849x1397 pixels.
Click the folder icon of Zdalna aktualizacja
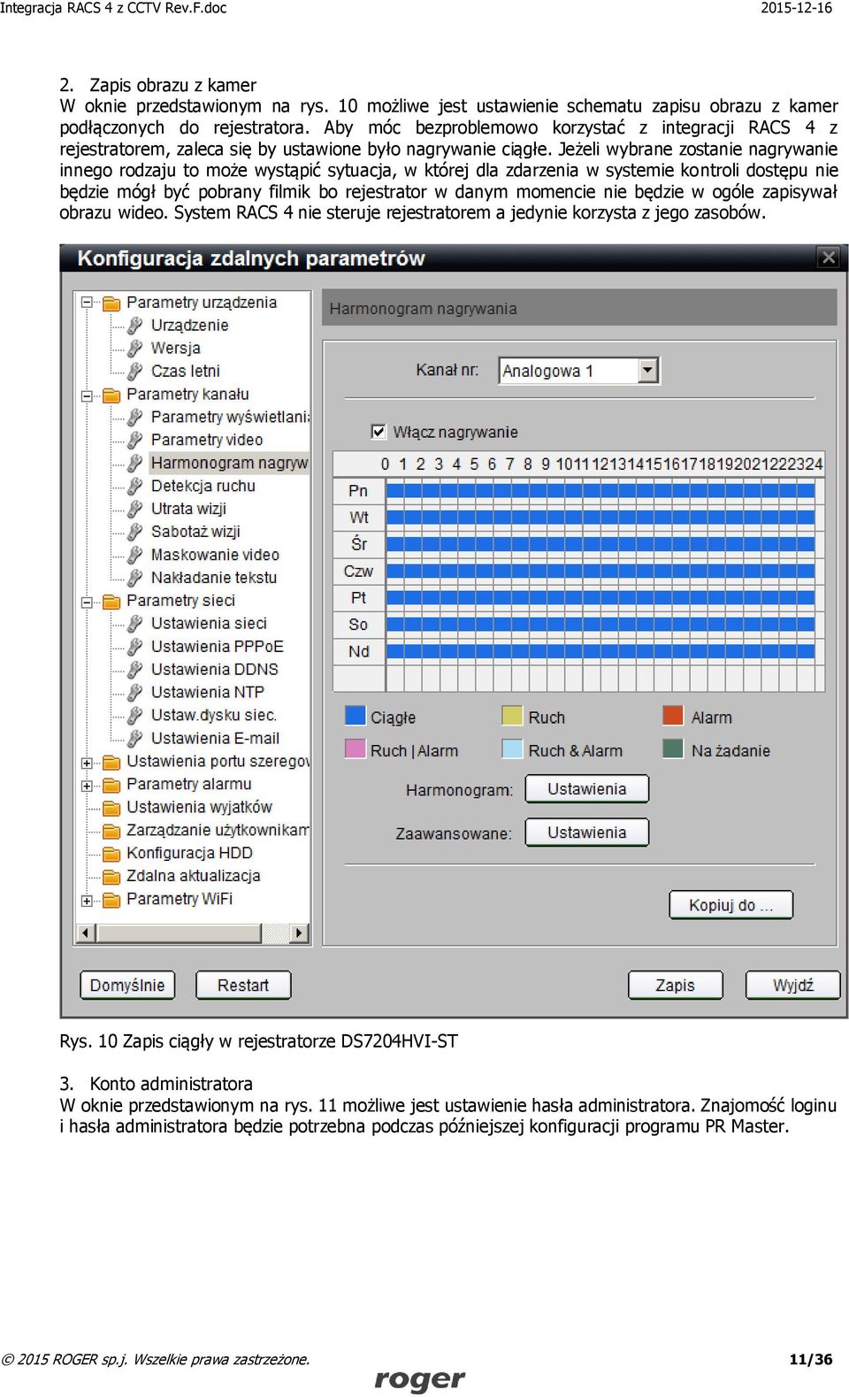tap(111, 877)
